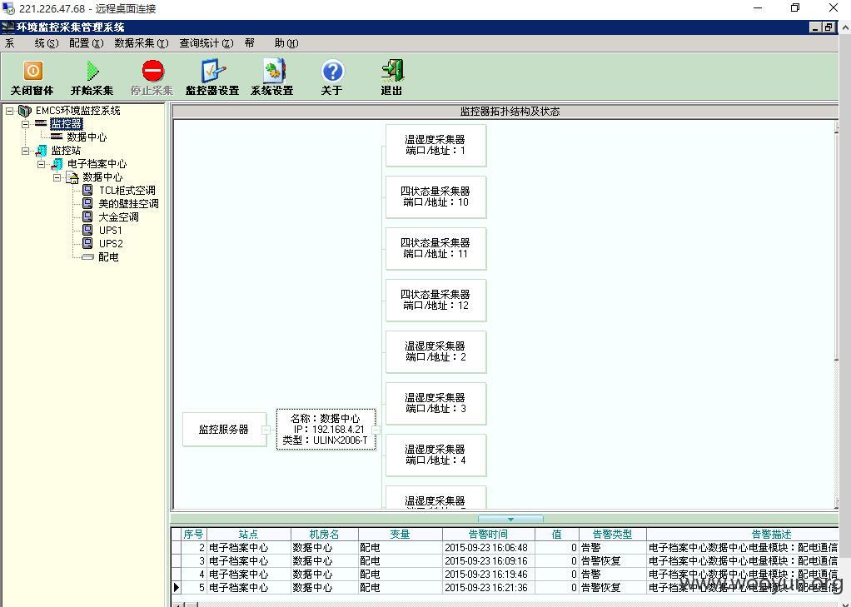This screenshot has height=607, width=851.
Task: Start collection with 开始采集 icon
Action: (92, 71)
